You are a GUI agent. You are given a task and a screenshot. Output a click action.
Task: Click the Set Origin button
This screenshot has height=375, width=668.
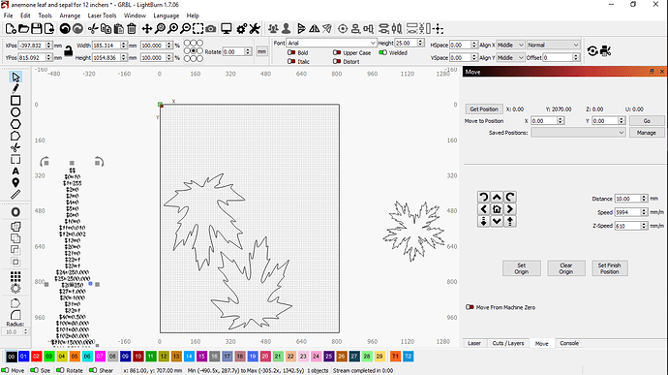point(522,268)
